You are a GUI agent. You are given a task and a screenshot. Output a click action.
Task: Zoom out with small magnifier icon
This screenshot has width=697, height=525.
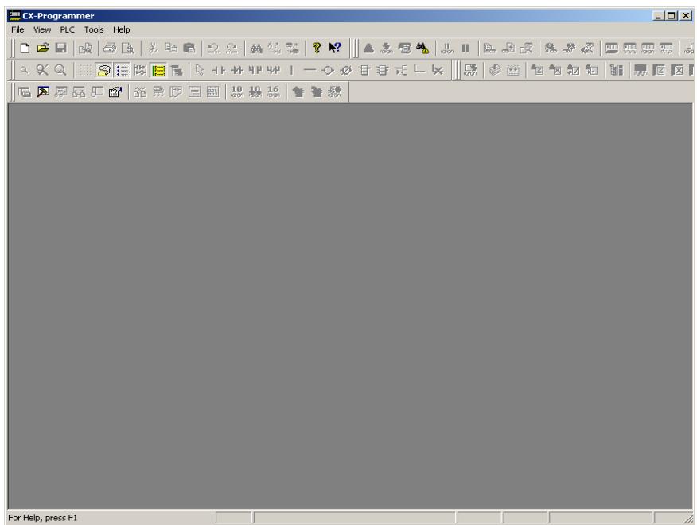point(25,70)
